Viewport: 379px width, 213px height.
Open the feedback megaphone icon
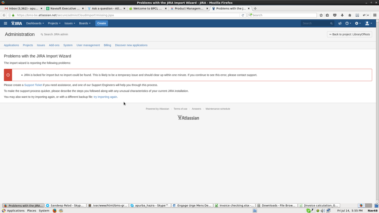point(340,23)
